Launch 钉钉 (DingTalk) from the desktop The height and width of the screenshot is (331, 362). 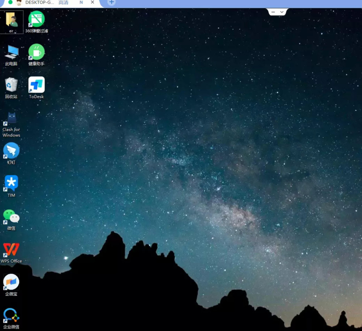(11, 151)
